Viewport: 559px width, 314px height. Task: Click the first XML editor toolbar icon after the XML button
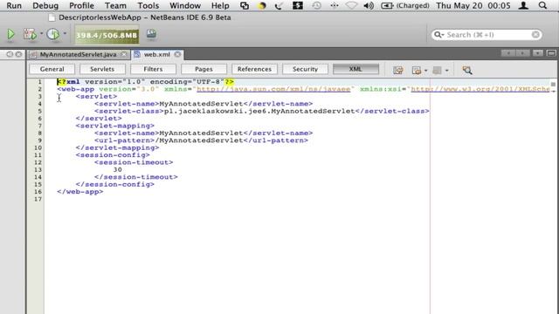[x=398, y=70]
